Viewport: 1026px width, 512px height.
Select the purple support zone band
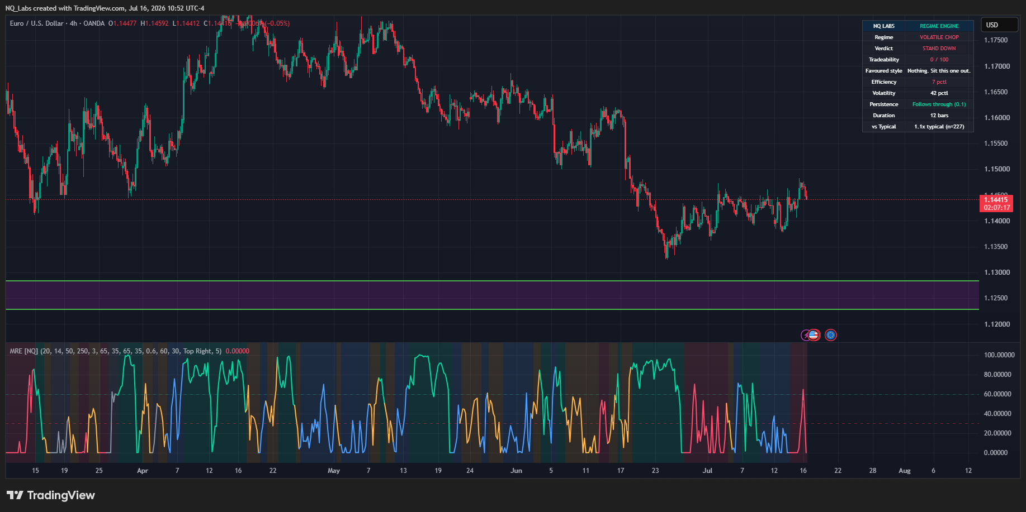[492, 295]
